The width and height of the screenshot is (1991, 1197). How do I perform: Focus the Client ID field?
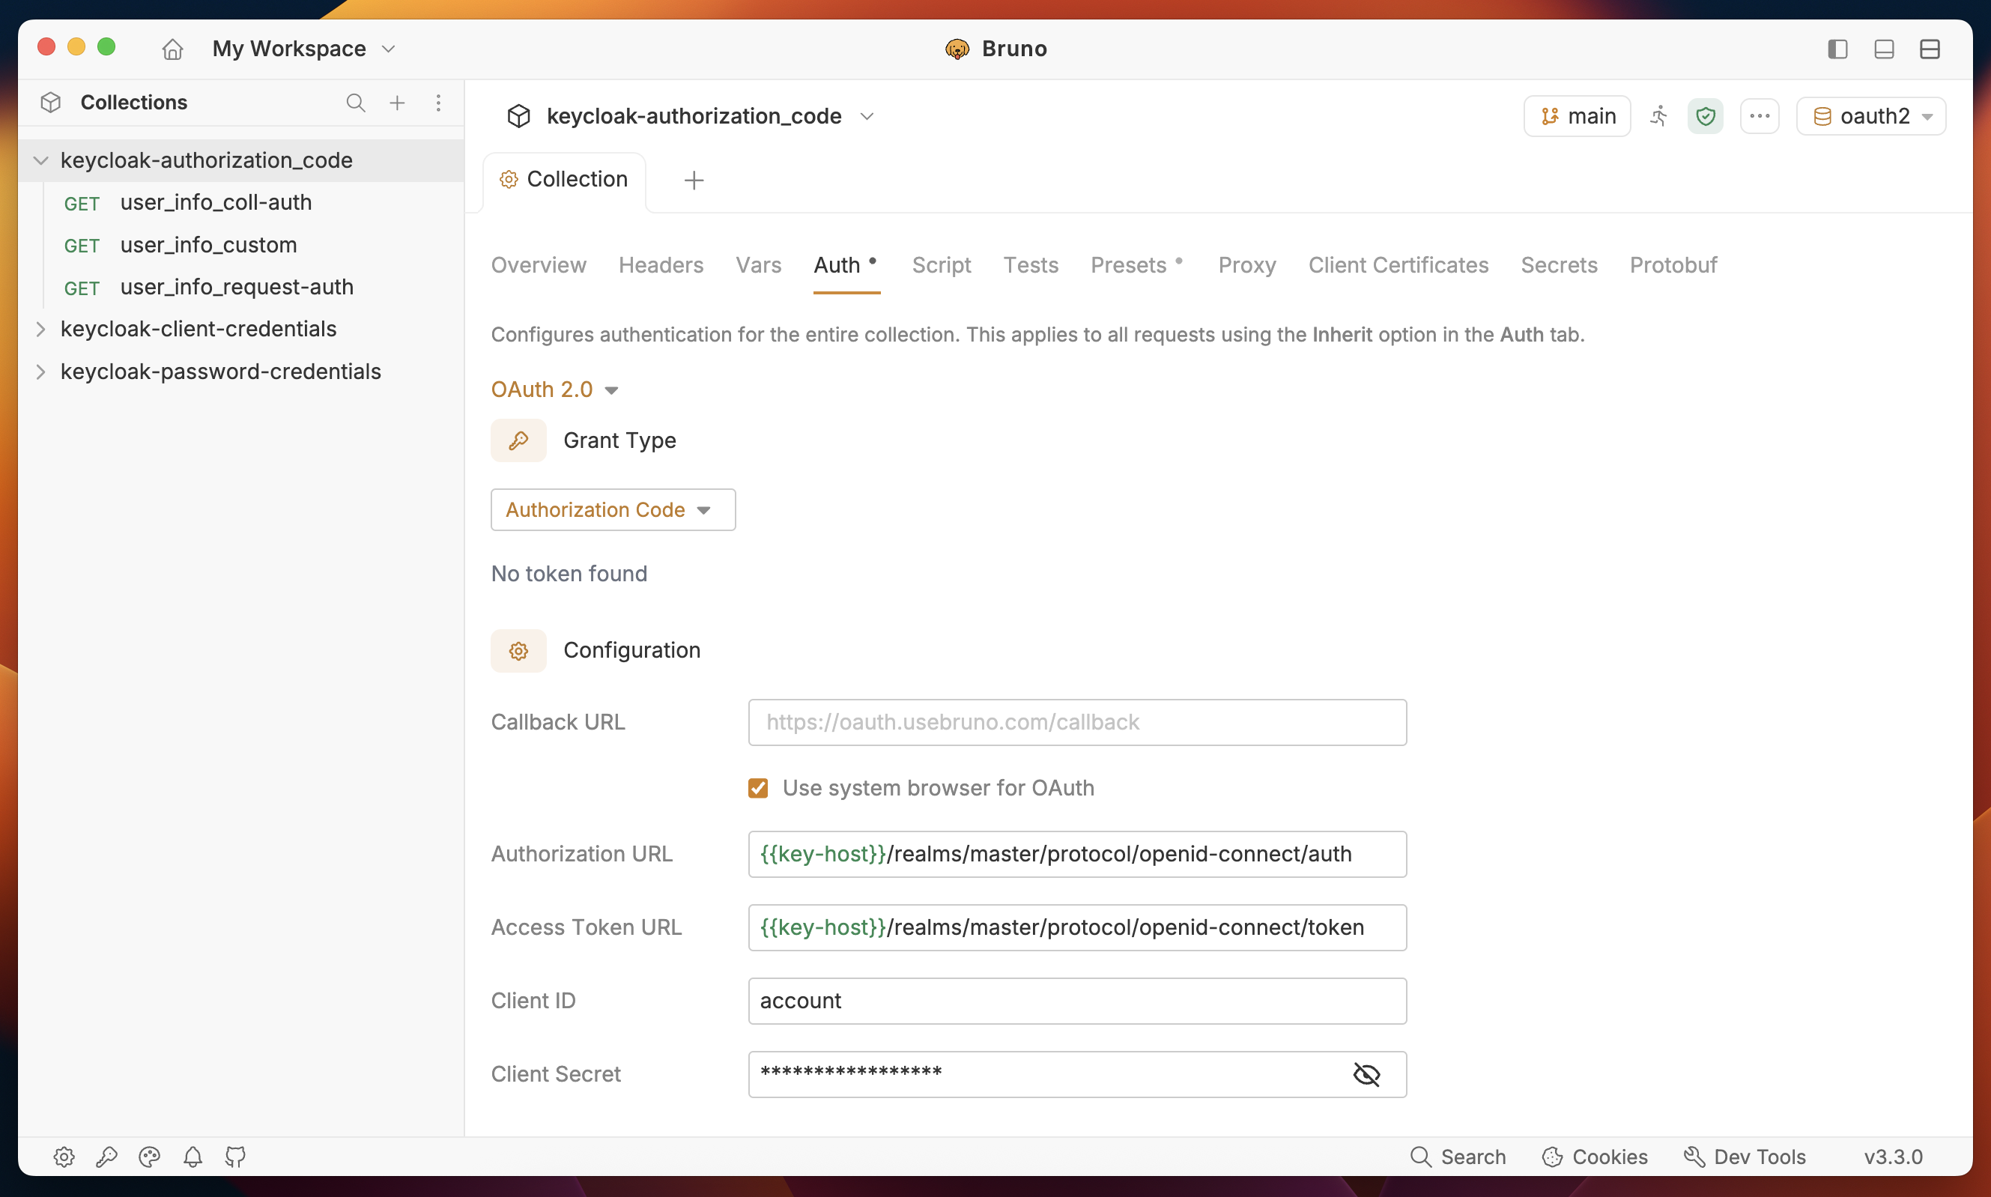[x=1077, y=1001]
